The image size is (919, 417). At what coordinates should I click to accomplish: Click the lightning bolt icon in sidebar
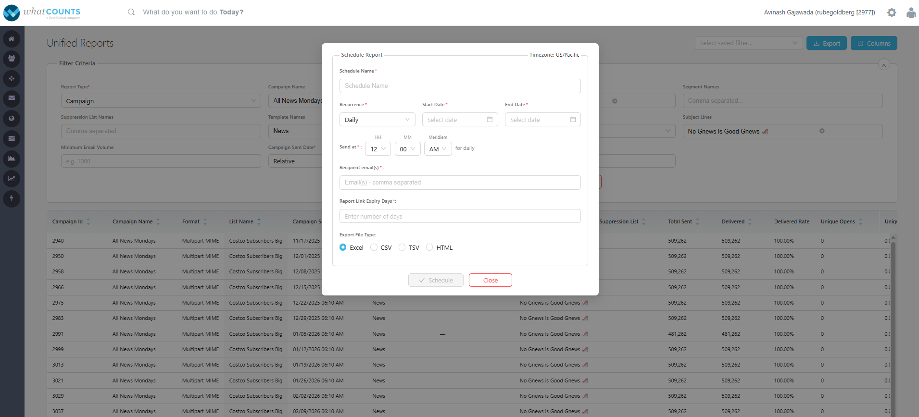12,198
